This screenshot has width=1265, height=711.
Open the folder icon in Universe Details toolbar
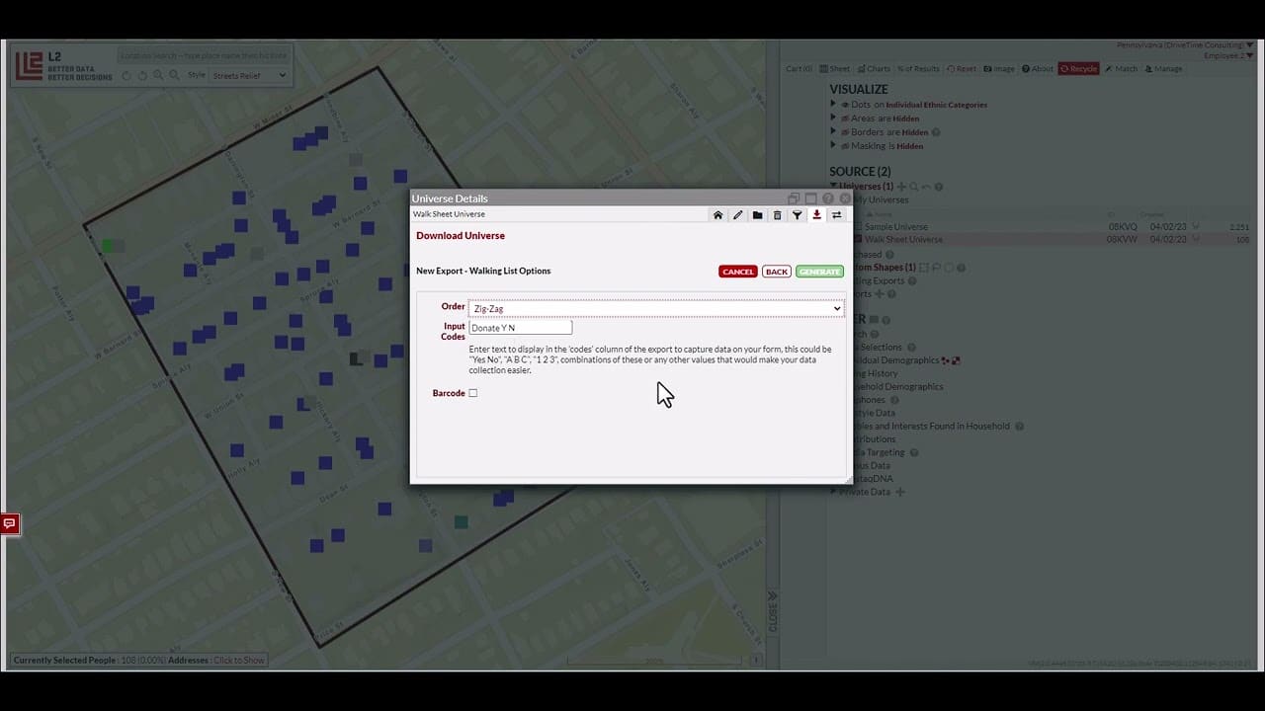tap(757, 215)
